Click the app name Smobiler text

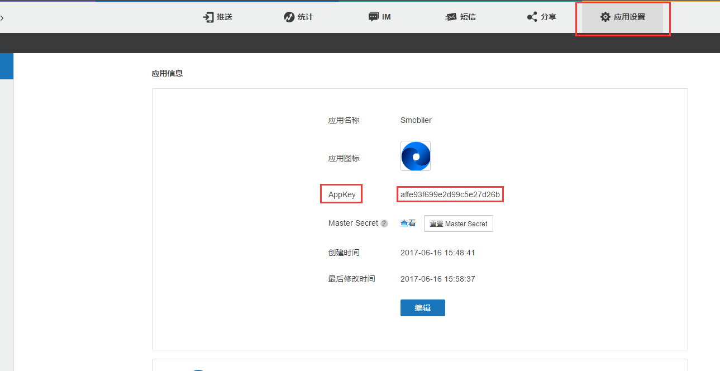416,120
